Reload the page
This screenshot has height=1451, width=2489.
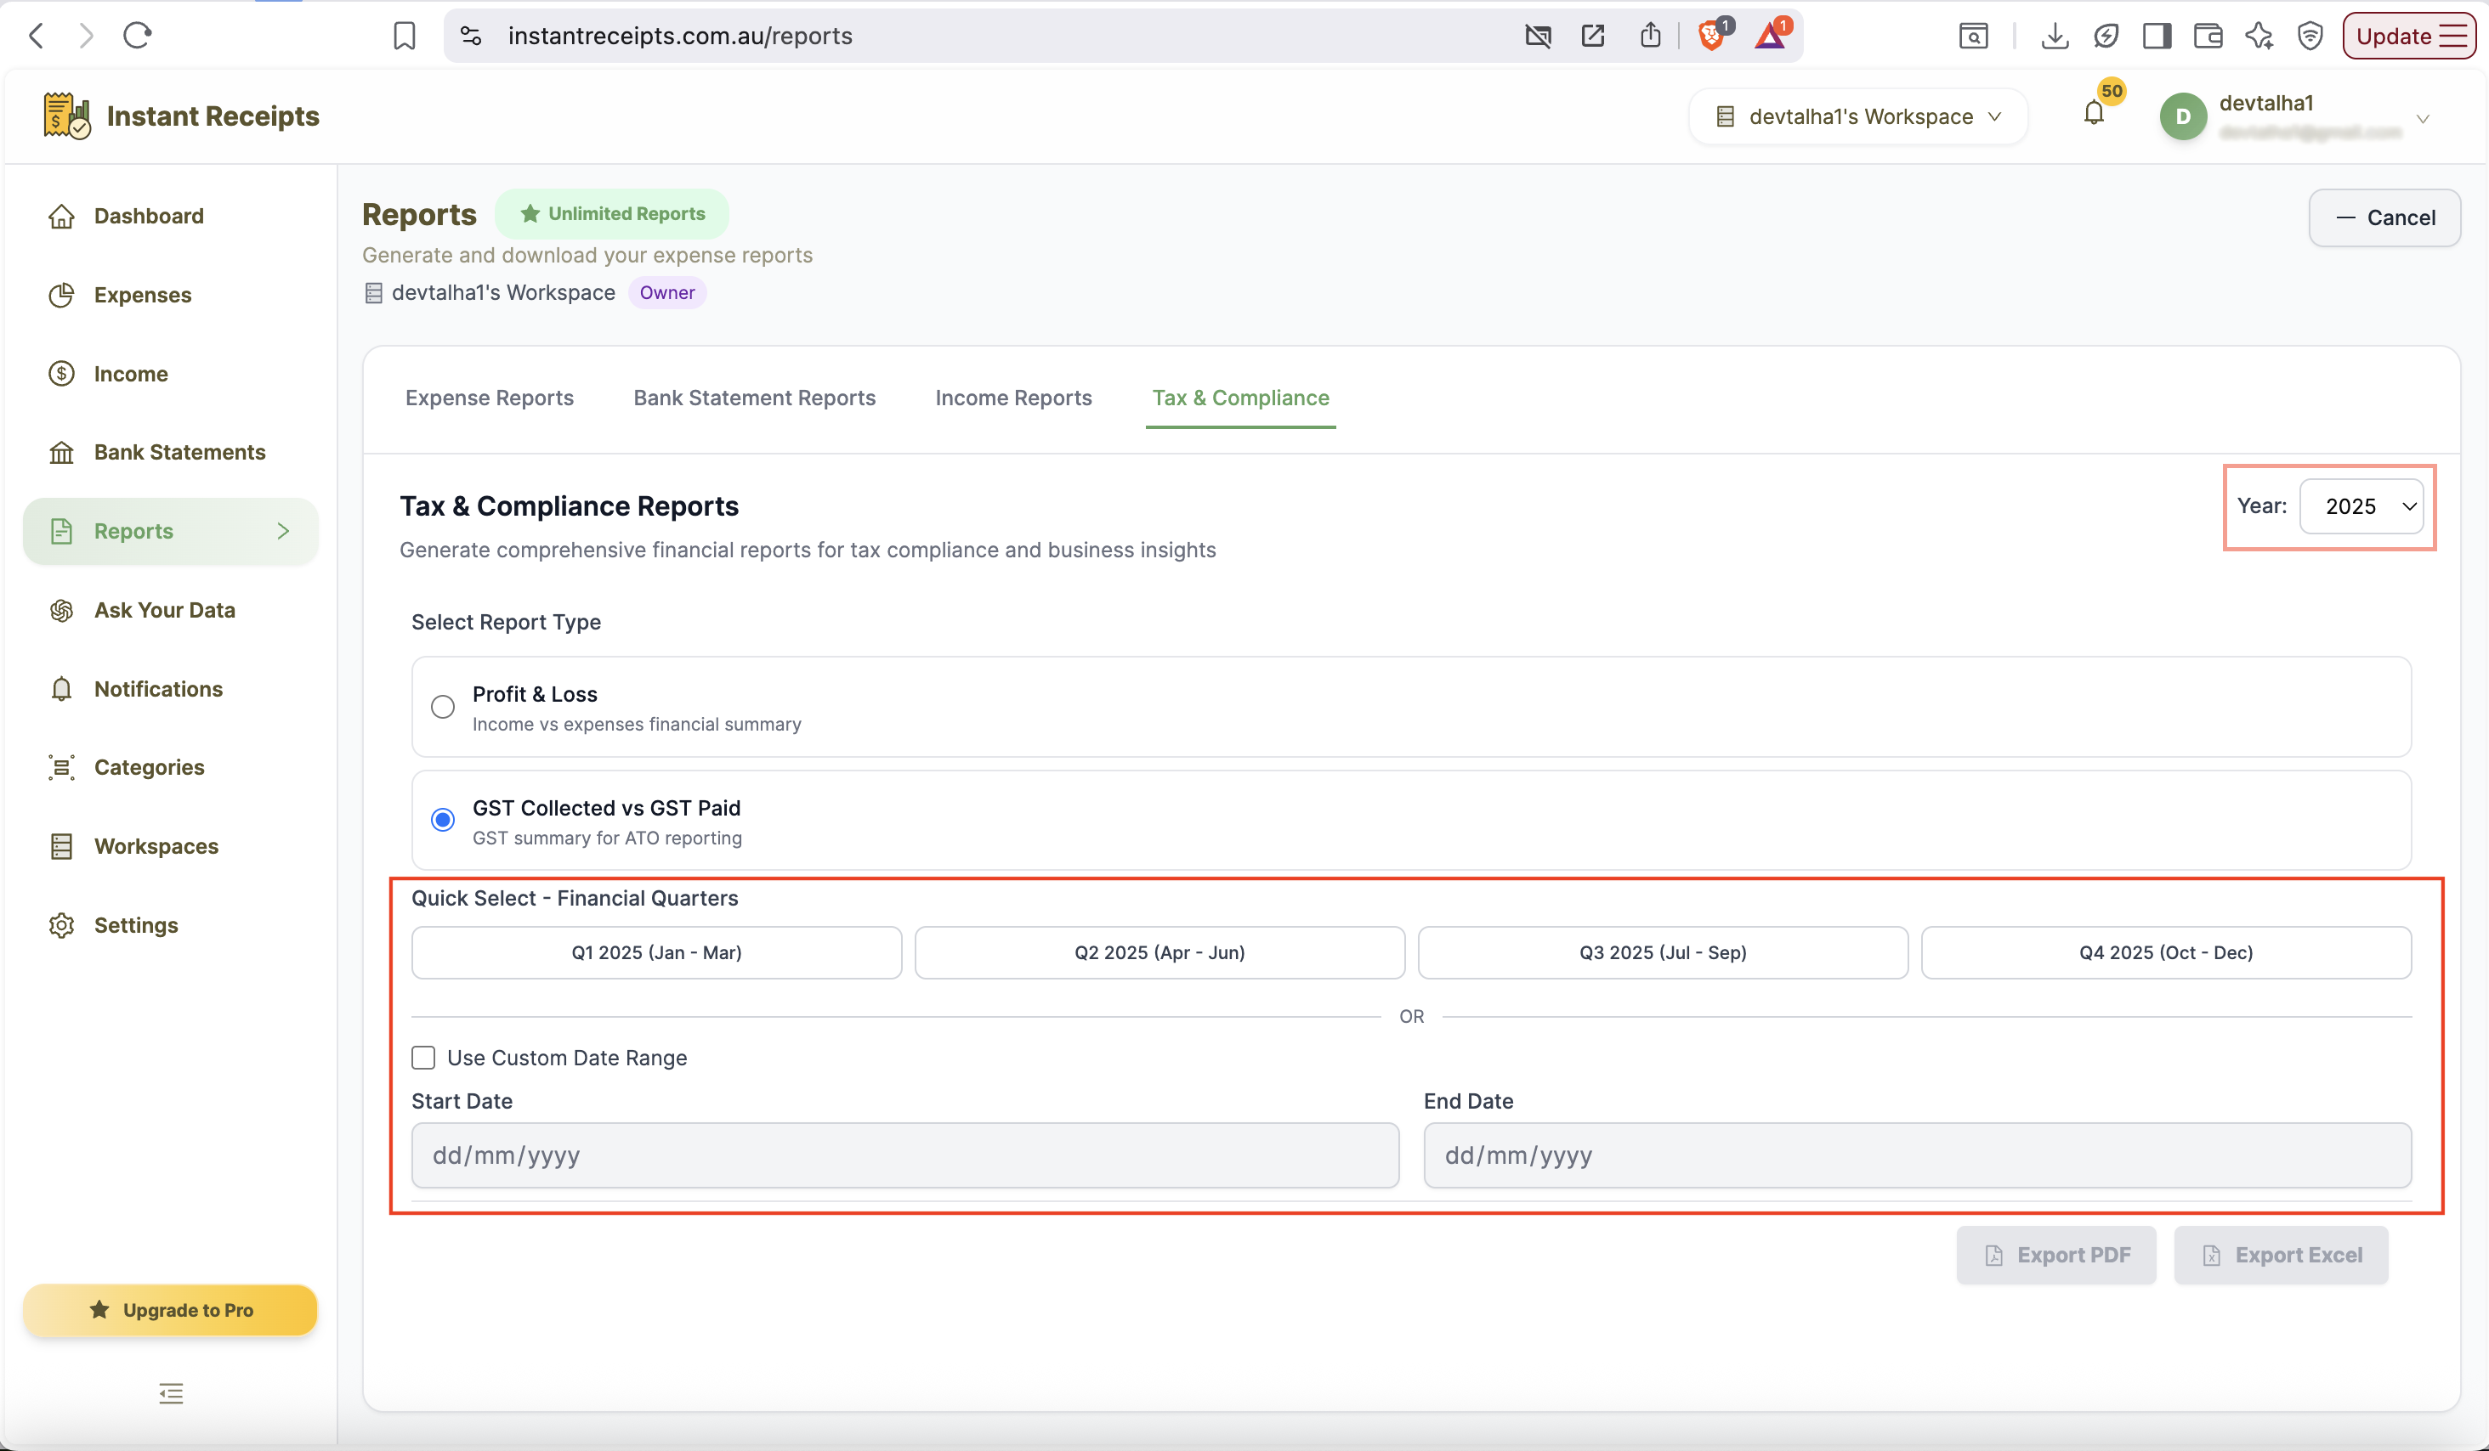[138, 37]
